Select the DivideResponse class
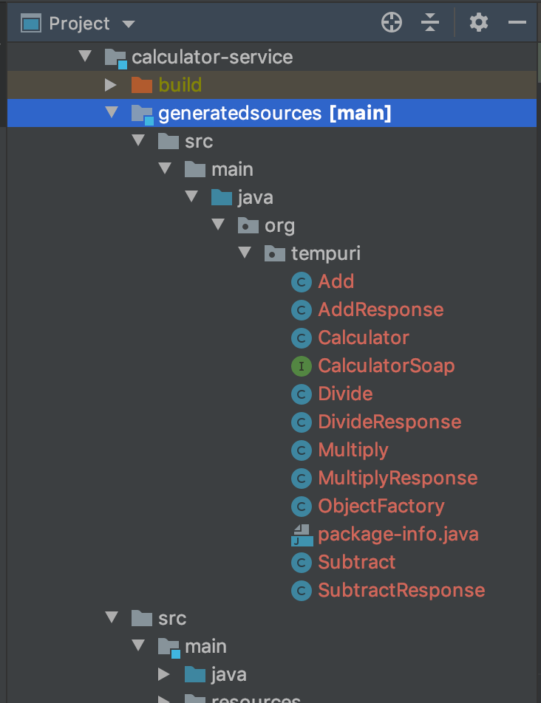This screenshot has height=703, width=541. [389, 422]
